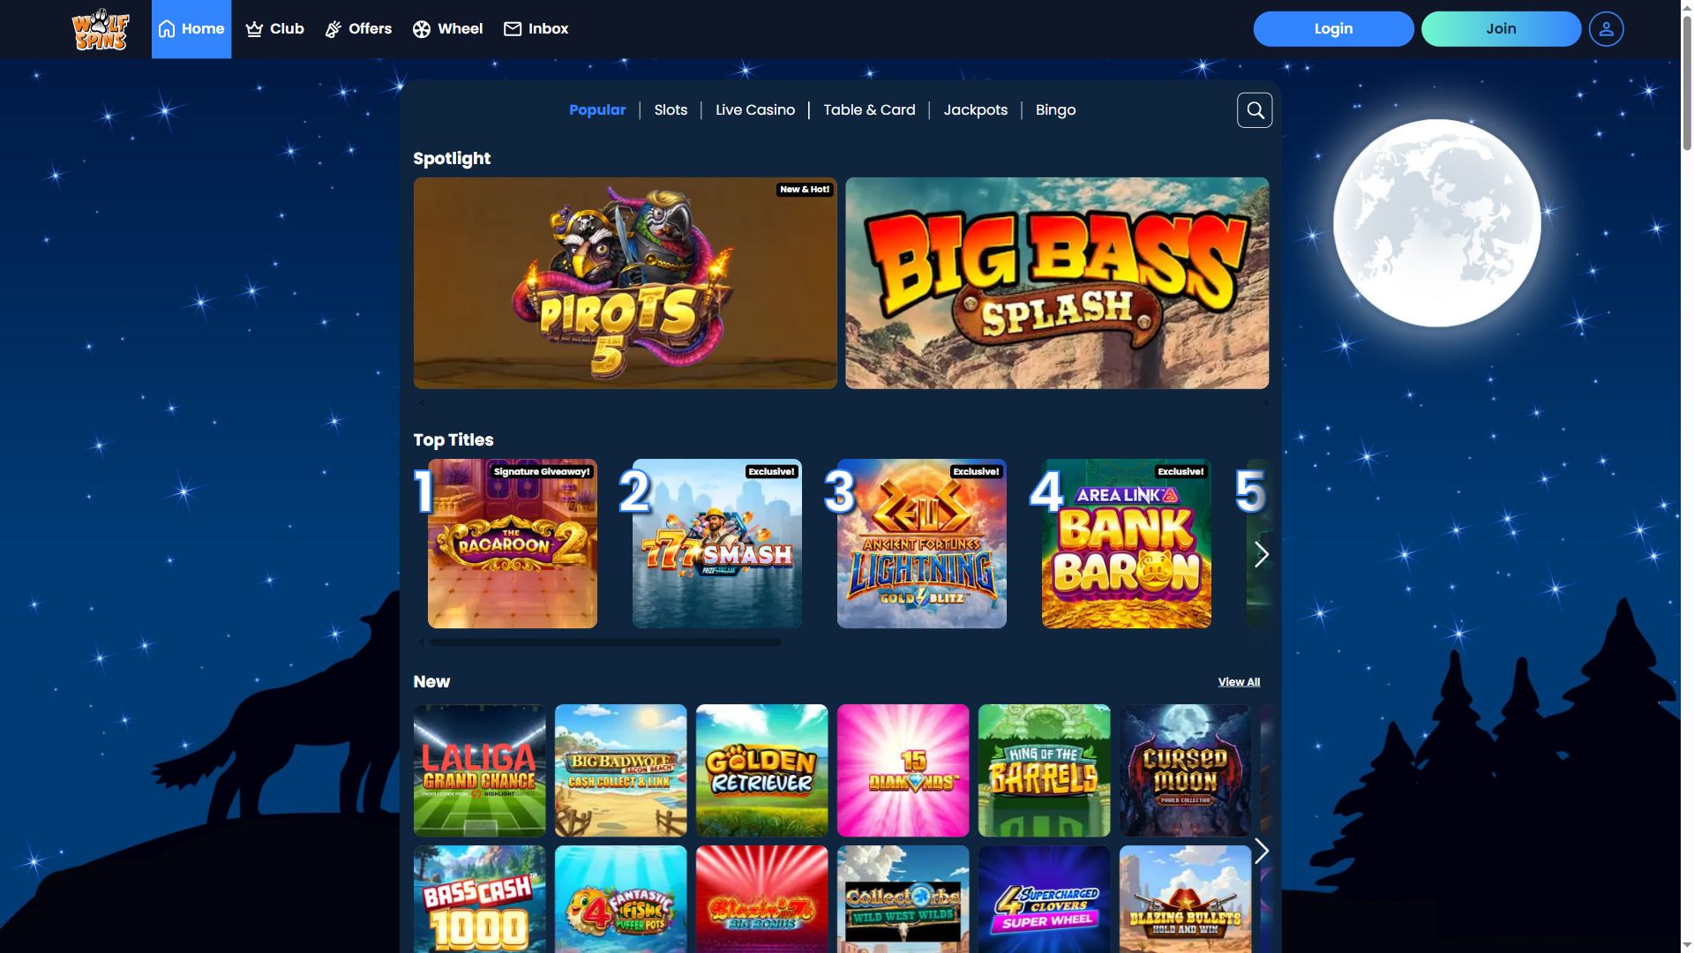Open Big Bad Wolf Cash Collect game
The image size is (1694, 953).
[x=621, y=770]
